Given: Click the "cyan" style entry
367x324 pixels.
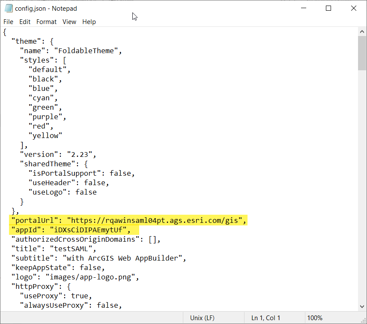Looking at the screenshot, I should pos(43,98).
